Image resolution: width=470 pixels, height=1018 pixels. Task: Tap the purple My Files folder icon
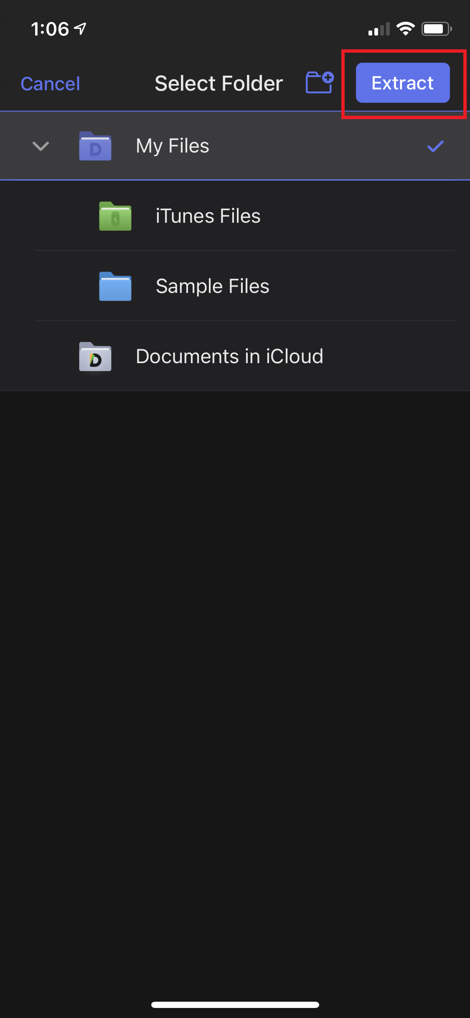[95, 146]
